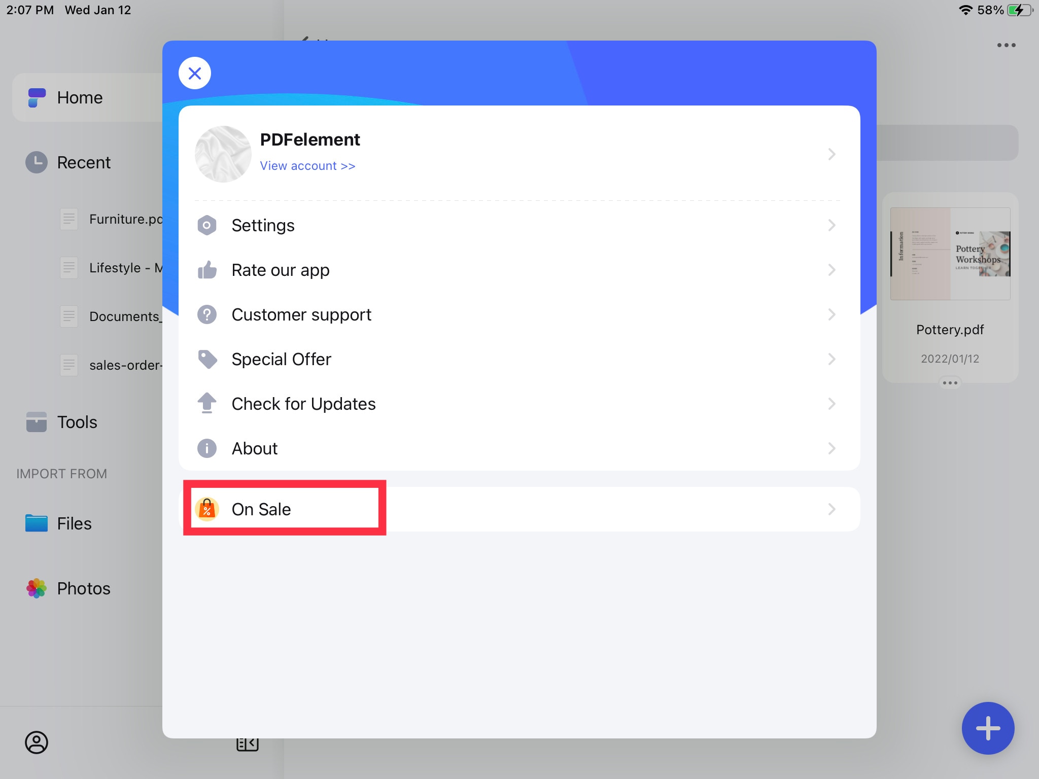Close the menu overlay popup

pyautogui.click(x=194, y=73)
